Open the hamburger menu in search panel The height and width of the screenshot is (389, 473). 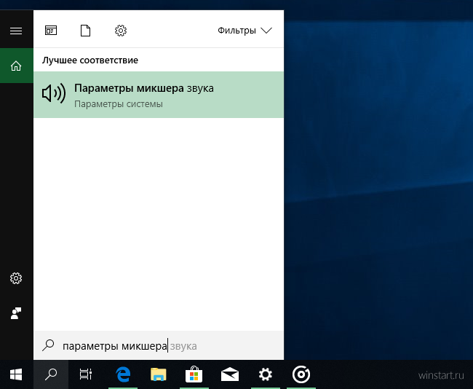coord(16,31)
